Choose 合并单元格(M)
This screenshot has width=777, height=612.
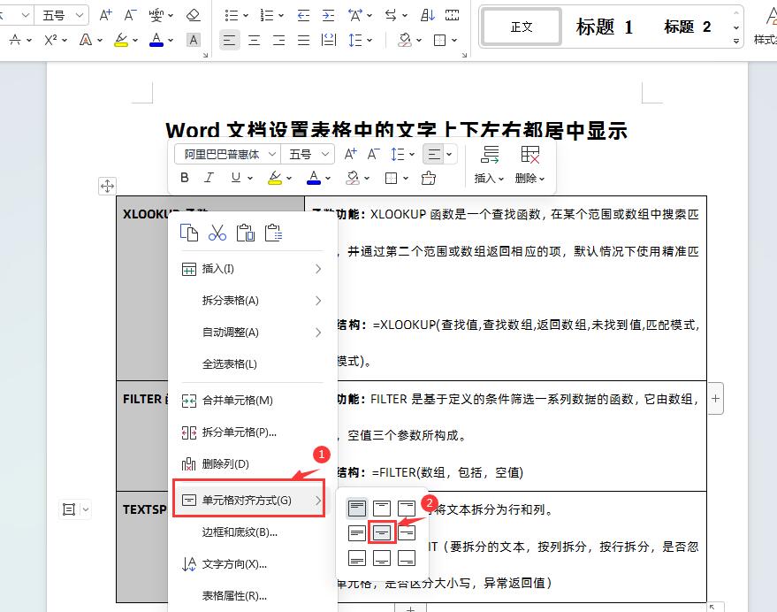(x=252, y=401)
